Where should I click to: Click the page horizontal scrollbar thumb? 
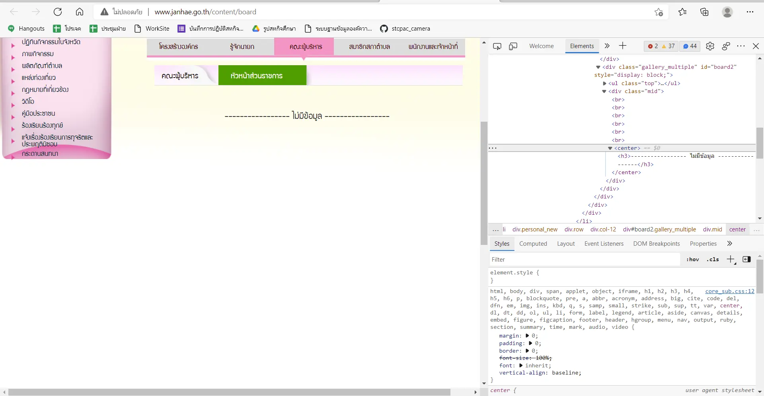point(229,392)
